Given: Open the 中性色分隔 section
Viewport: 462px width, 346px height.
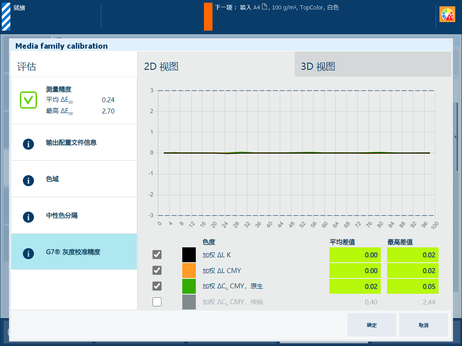Looking at the screenshot, I should point(74,215).
